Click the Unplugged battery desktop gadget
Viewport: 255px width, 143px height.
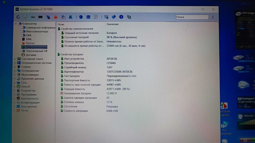pyautogui.click(x=246, y=102)
